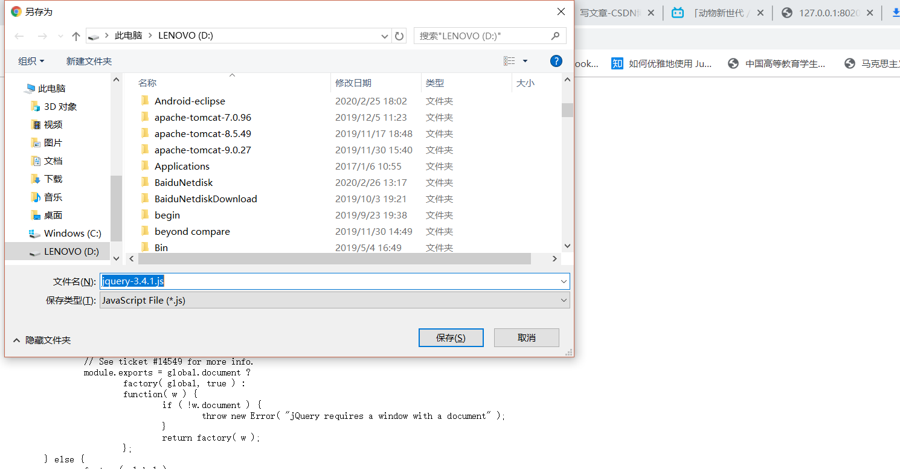Open the Windows (C:) drive in sidebar
The image size is (900, 469).
click(65, 233)
